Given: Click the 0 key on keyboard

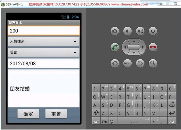Looking at the screenshot, I should pyautogui.click(x=172, y=88).
